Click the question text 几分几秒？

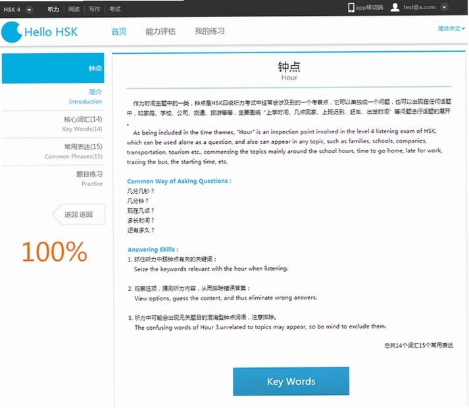pyautogui.click(x=141, y=191)
